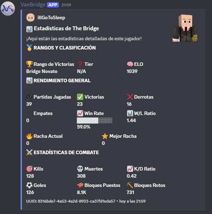Open the VaeBridge username profile
Screen dimensions: 212x214
click(33, 5)
